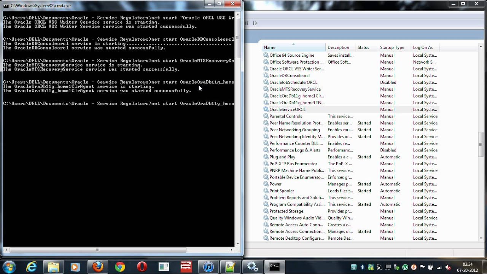Open the Action Center flag tray icon
The width and height of the screenshot is (487, 274).
(422, 267)
